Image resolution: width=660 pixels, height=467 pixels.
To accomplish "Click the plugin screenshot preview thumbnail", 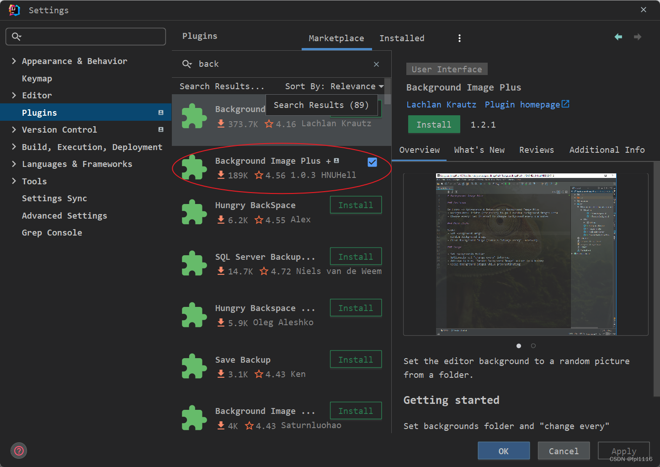I will click(x=526, y=254).
